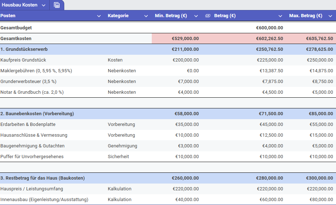Select the 1. Grundstückserwerb group row
Viewport: 336px width, 205px height.
click(x=24, y=49)
